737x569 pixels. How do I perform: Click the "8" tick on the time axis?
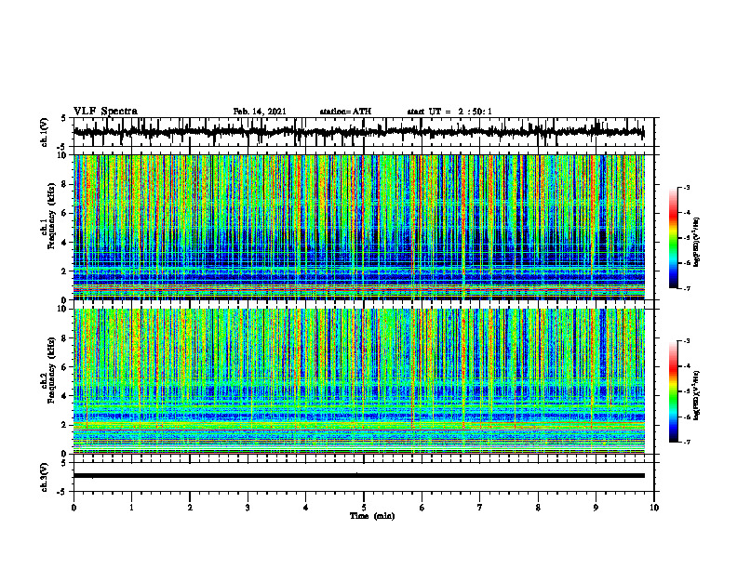(x=538, y=508)
